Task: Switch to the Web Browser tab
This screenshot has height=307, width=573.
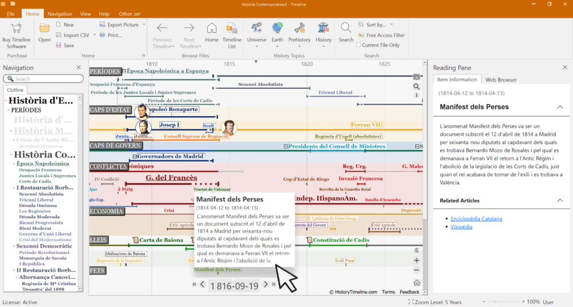Action: 501,80
